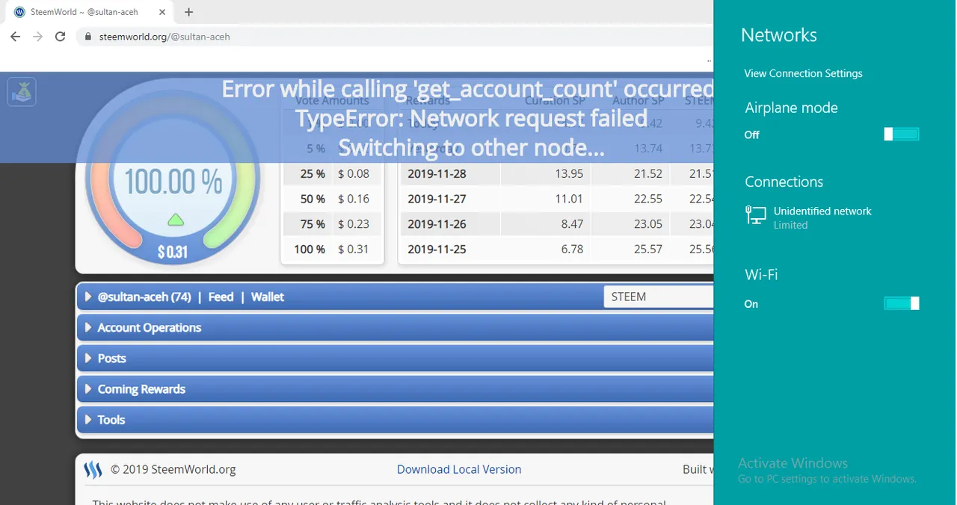Click the green voting power triangle
The image size is (957, 505).
tap(175, 220)
